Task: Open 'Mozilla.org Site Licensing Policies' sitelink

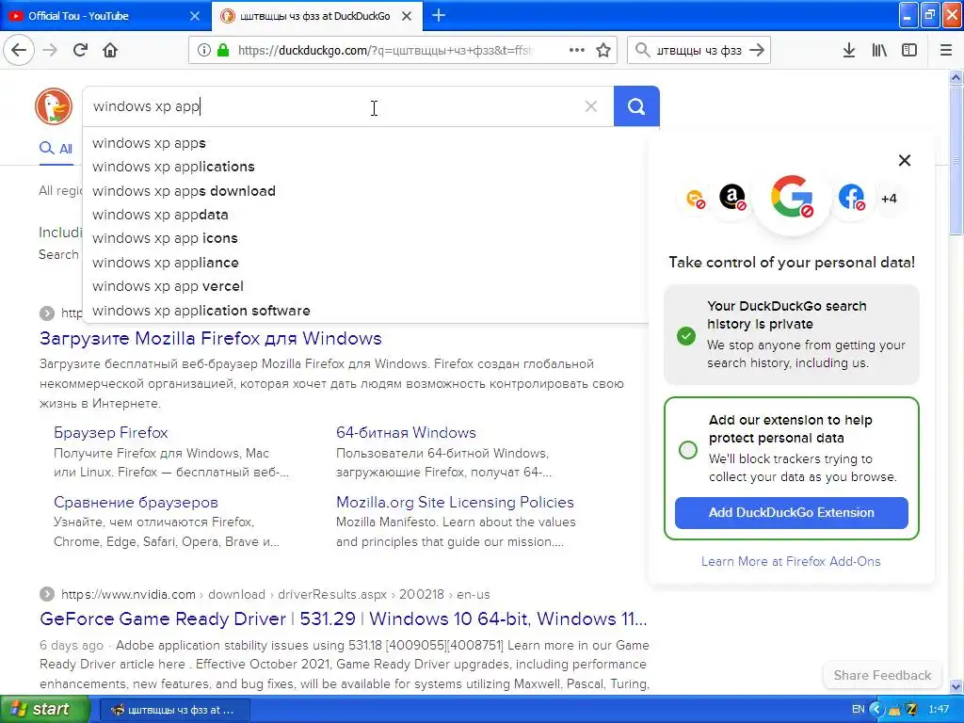Action: click(x=455, y=503)
